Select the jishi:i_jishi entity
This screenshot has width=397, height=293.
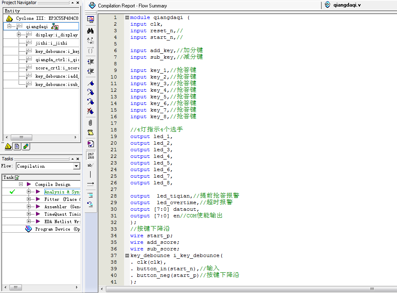[x=51, y=43]
